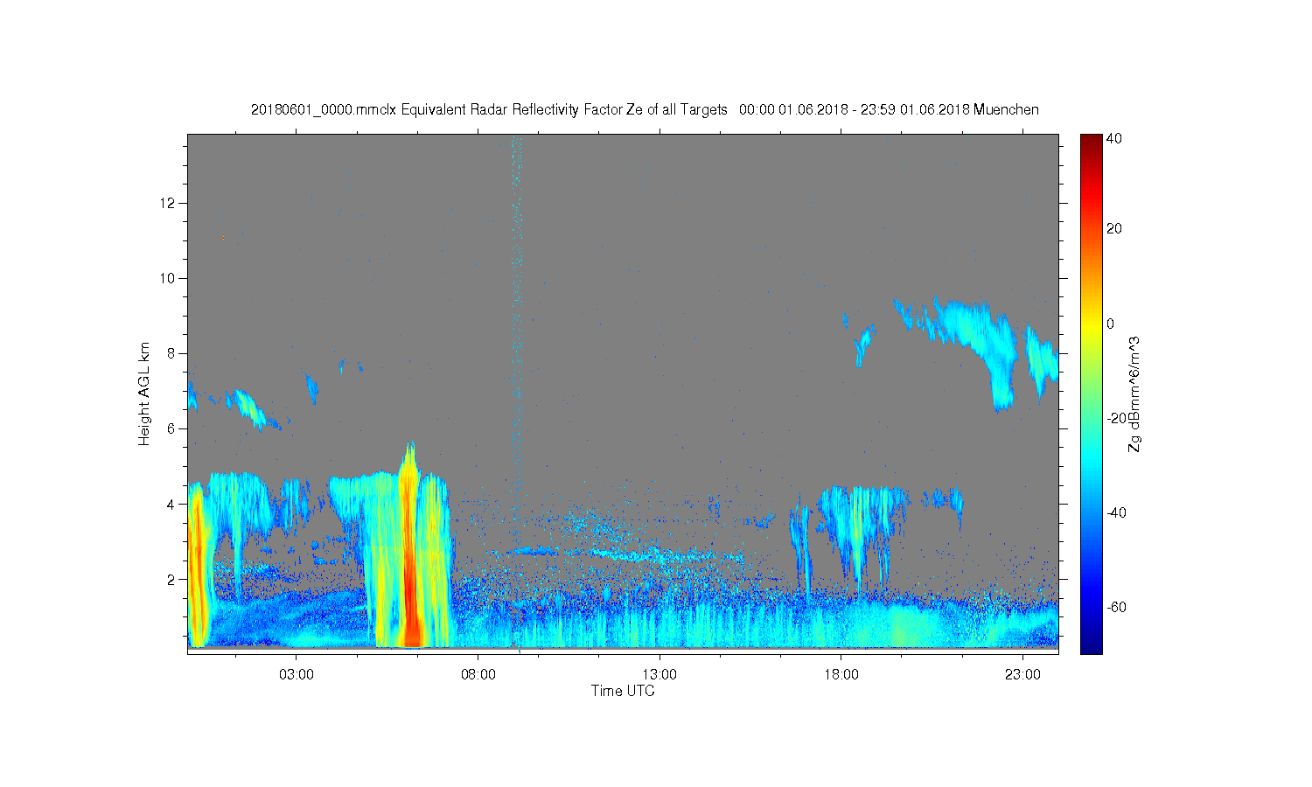Viewport: 1312px width, 787px height.
Task: Click the colorbar label '-20'
Action: click(x=1116, y=418)
